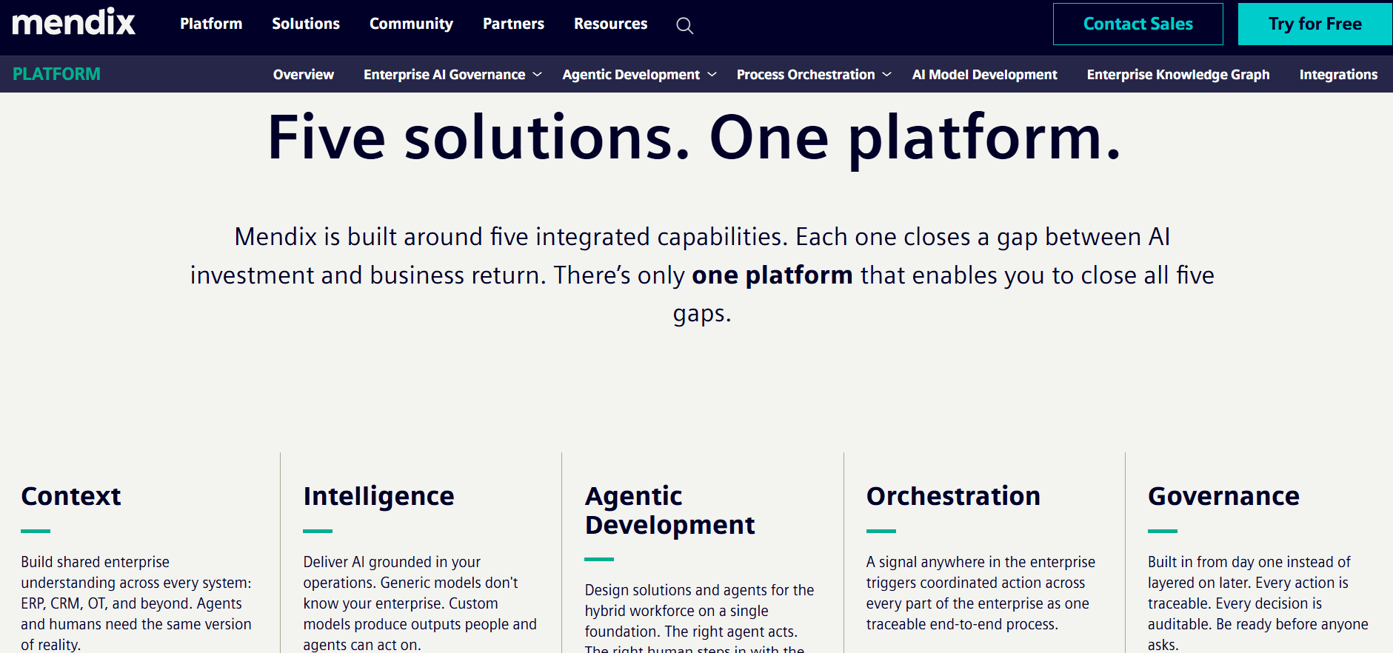The height and width of the screenshot is (653, 1393).
Task: Open the Solutions menu
Action: click(306, 24)
